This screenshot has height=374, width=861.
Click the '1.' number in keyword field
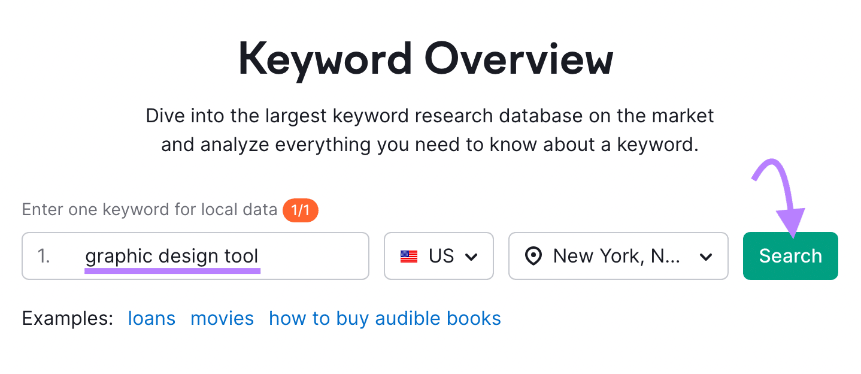click(44, 257)
